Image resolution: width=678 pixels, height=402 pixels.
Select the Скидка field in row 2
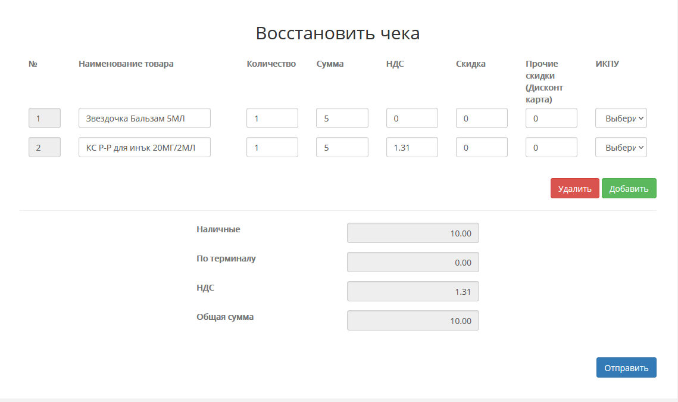click(482, 147)
